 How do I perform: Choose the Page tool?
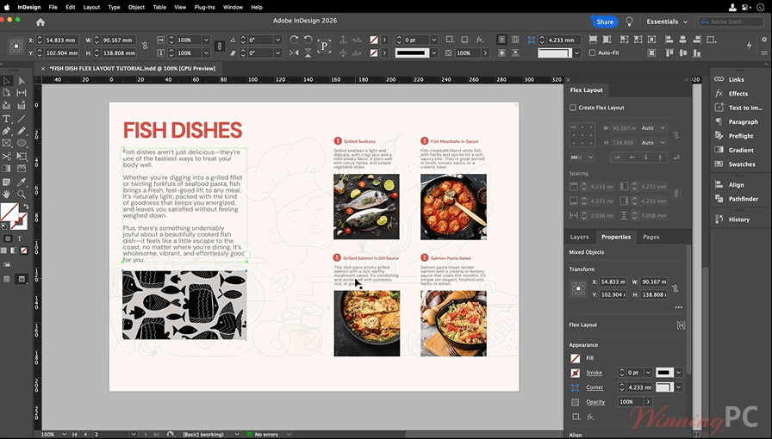[7, 93]
